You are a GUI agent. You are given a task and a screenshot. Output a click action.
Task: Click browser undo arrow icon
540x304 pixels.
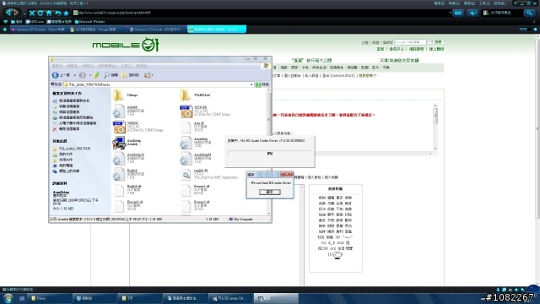(57, 14)
